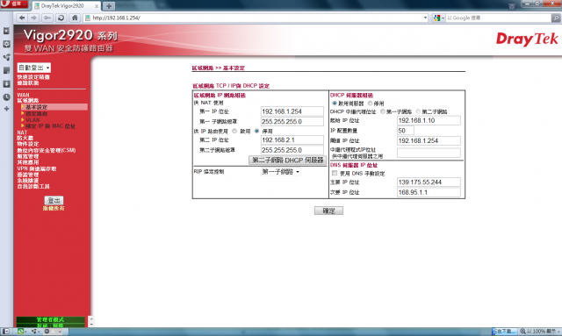Viewport: 562px width, 336px height.
Task: Select 綁定 IP 與 MAC 位址 item
Action: [x=51, y=126]
